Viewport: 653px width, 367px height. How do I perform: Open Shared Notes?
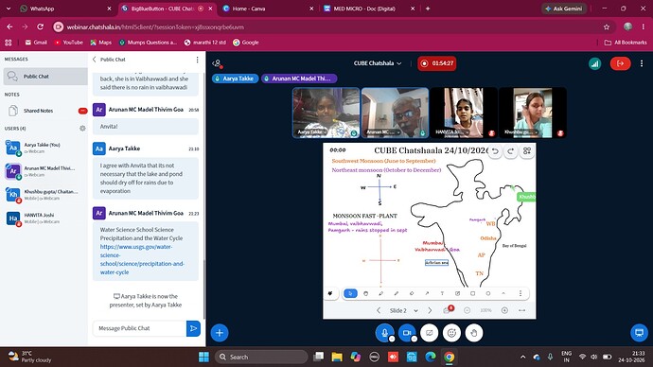[x=45, y=111]
